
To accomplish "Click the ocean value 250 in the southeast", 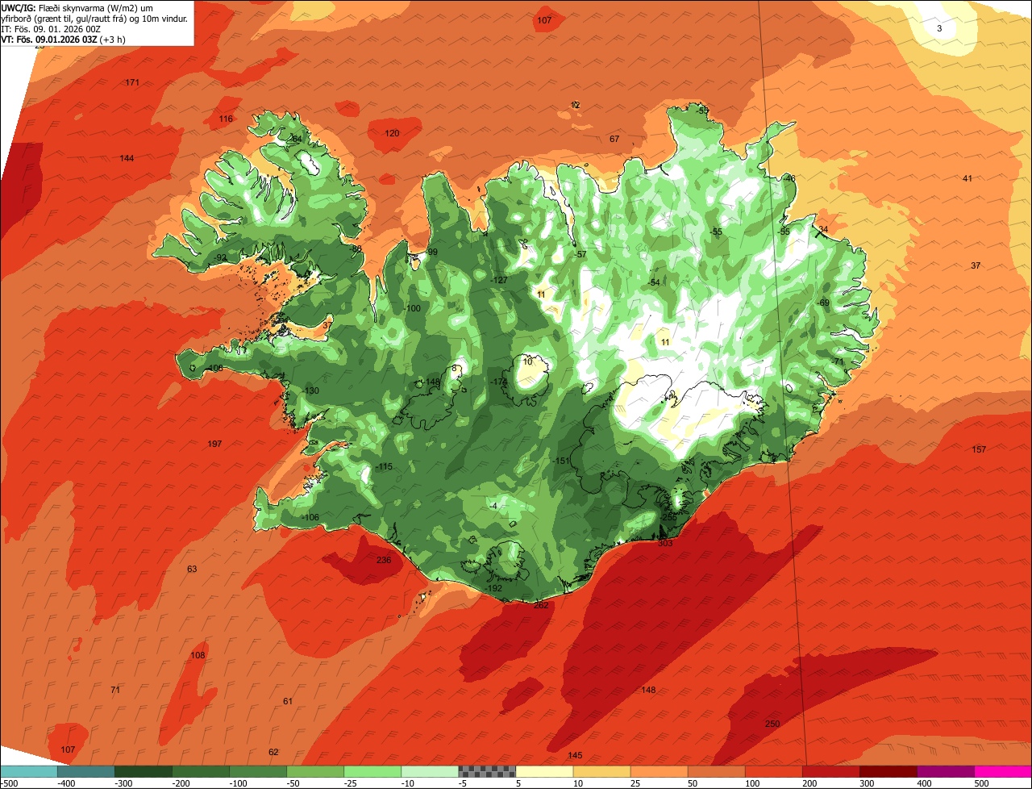I will pos(772,724).
